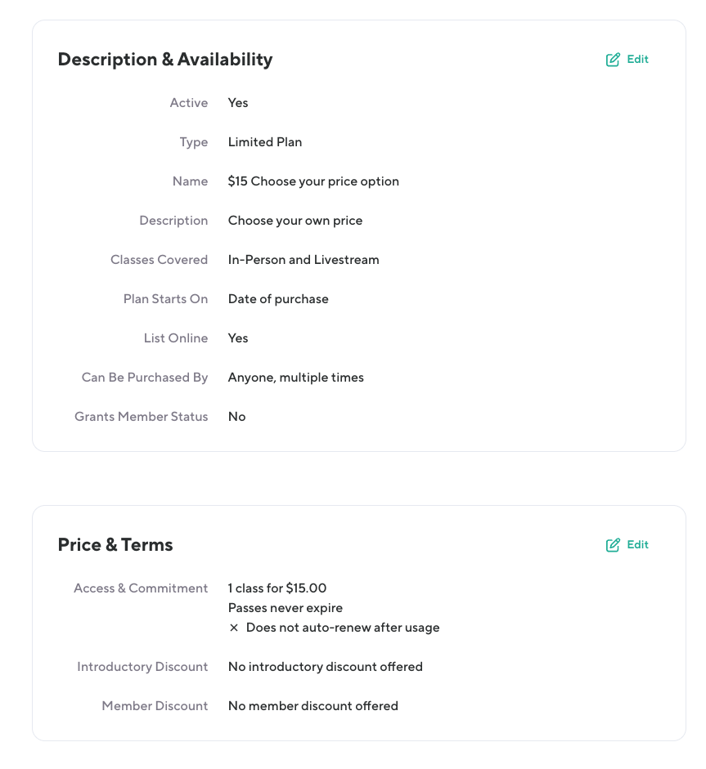Click 'No member discount offered' text
Image resolution: width=706 pixels, height=769 pixels.
click(313, 706)
